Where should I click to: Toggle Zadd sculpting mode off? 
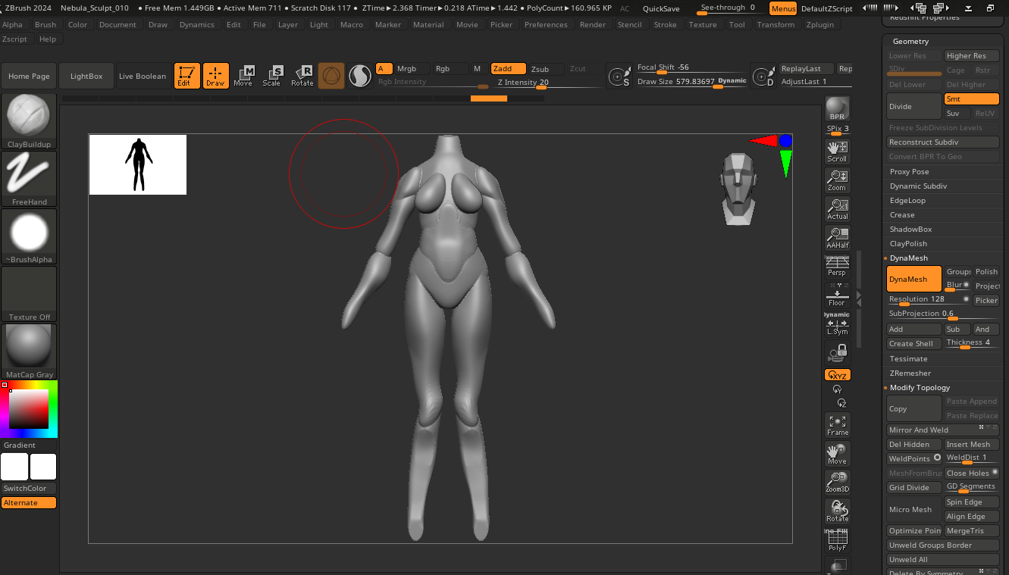tap(507, 67)
